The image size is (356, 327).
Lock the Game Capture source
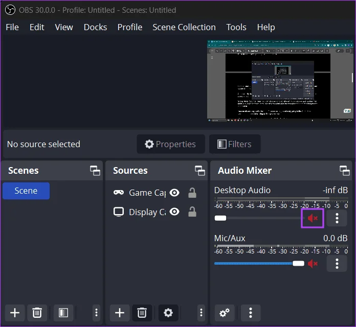coord(192,193)
